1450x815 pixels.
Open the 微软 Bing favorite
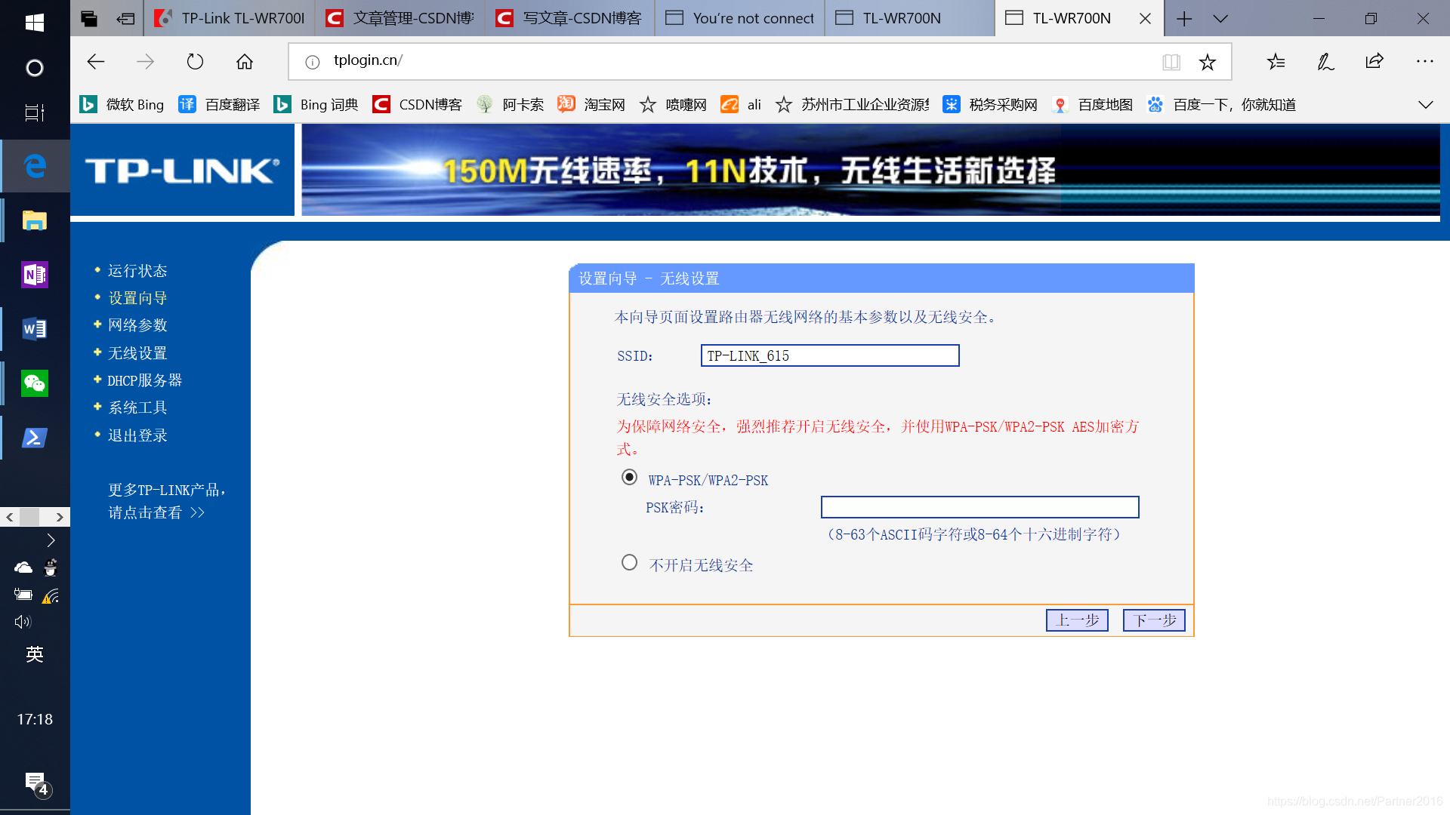[x=134, y=104]
